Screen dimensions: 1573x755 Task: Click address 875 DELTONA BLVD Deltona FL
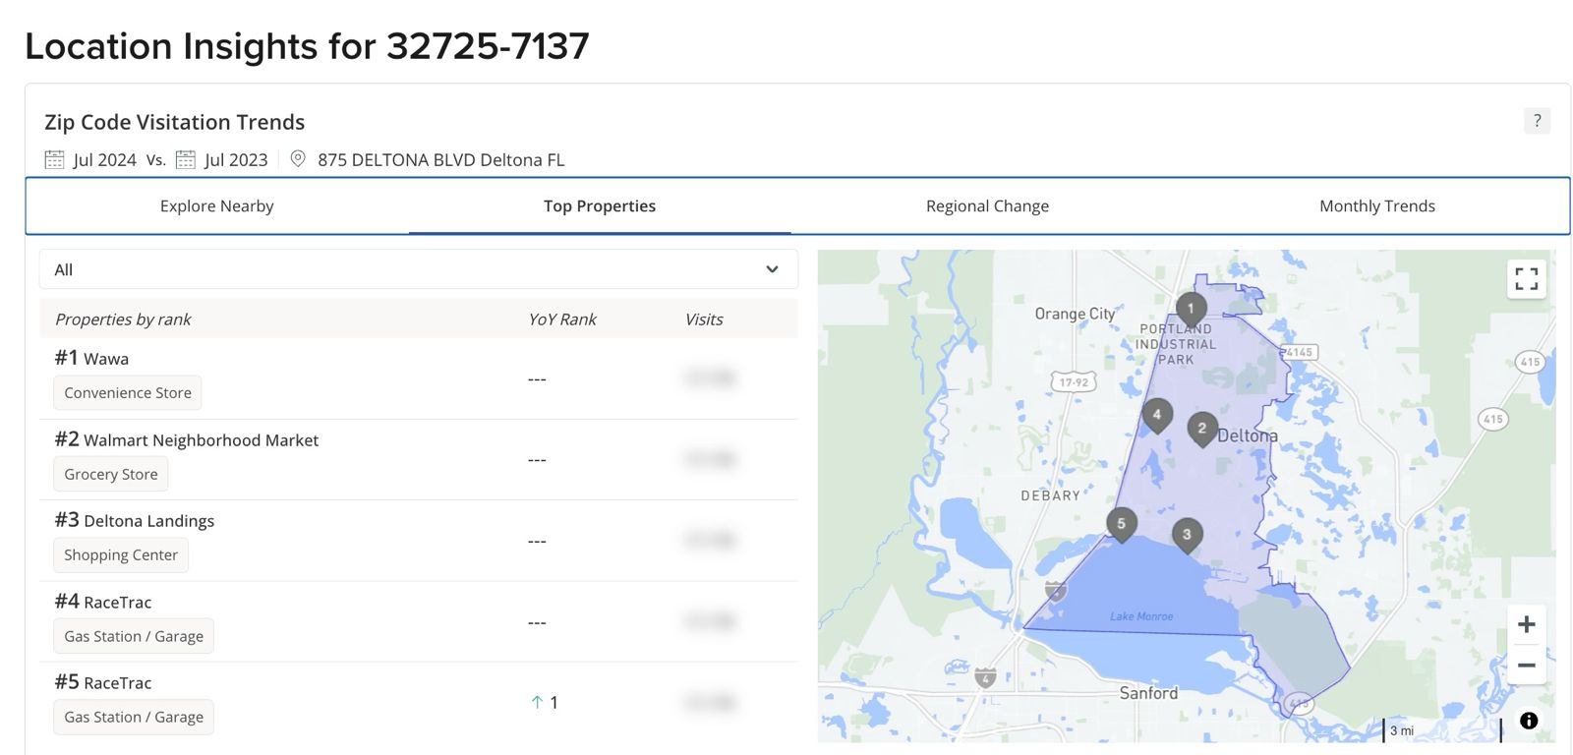440,159
